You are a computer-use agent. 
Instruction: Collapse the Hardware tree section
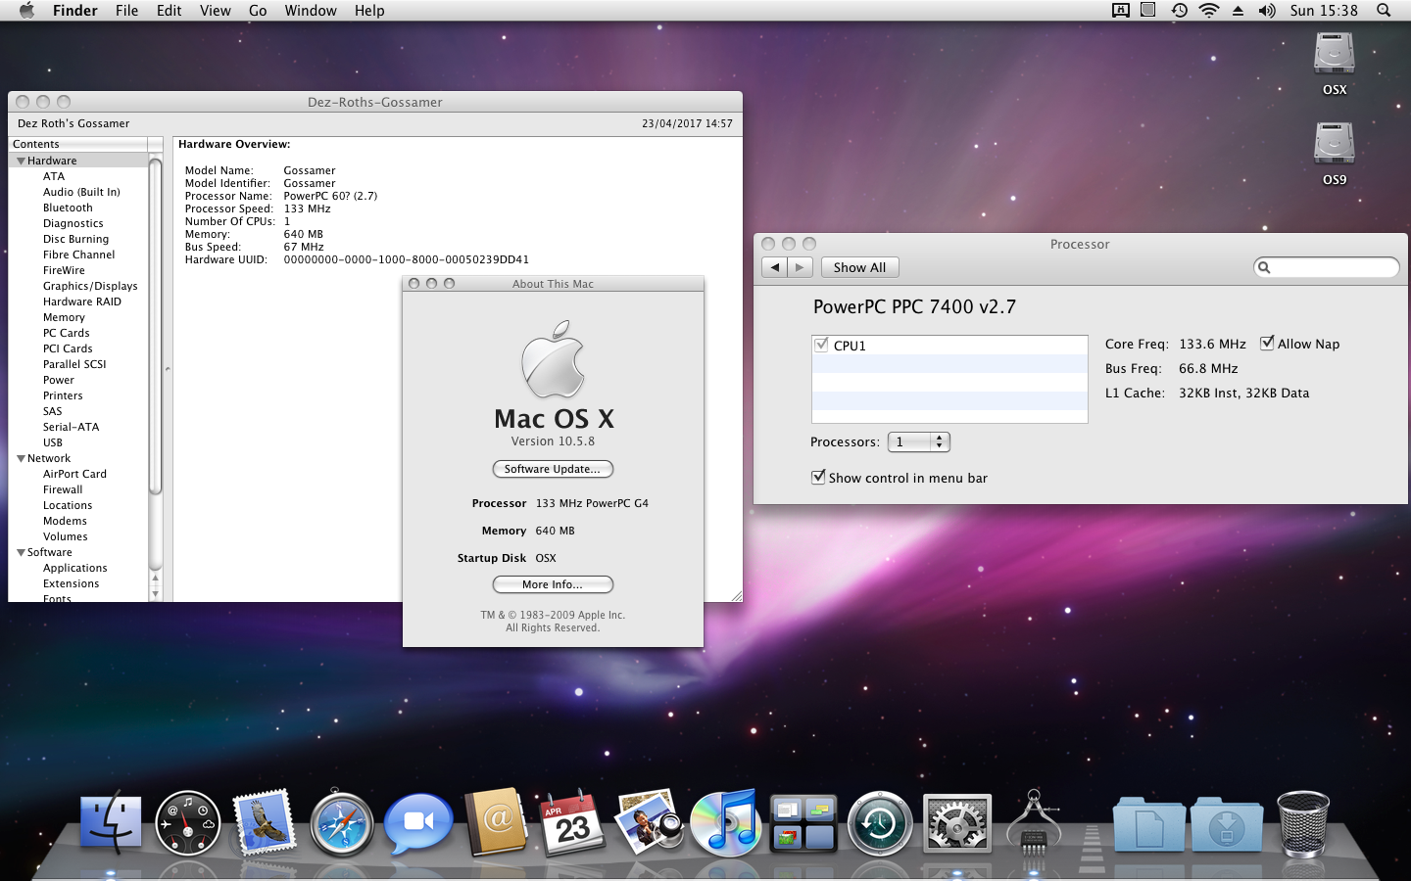click(21, 161)
